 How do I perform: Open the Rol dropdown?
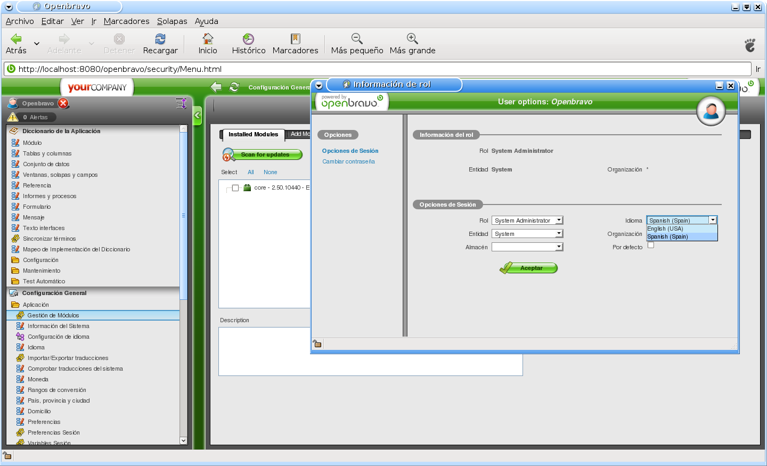point(527,220)
